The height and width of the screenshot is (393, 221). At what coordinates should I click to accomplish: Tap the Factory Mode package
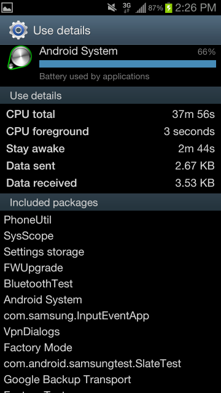tap(38, 348)
